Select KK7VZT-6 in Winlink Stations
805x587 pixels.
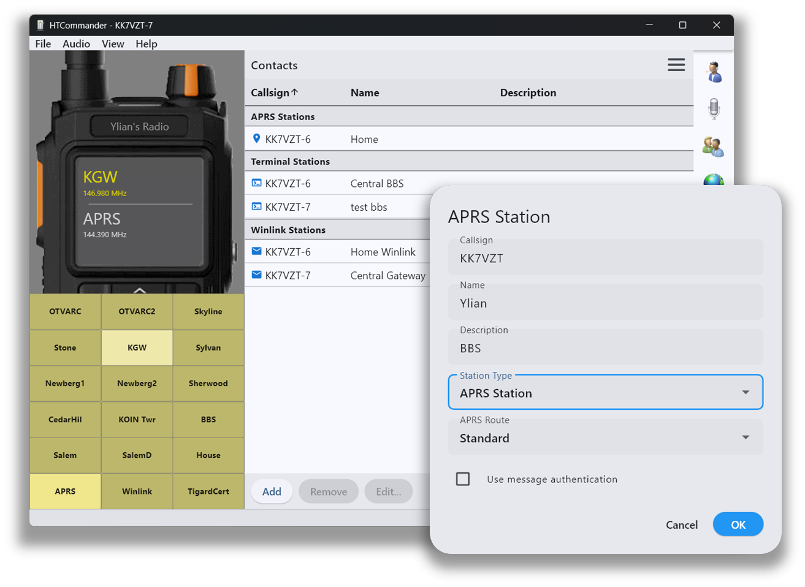click(x=288, y=251)
